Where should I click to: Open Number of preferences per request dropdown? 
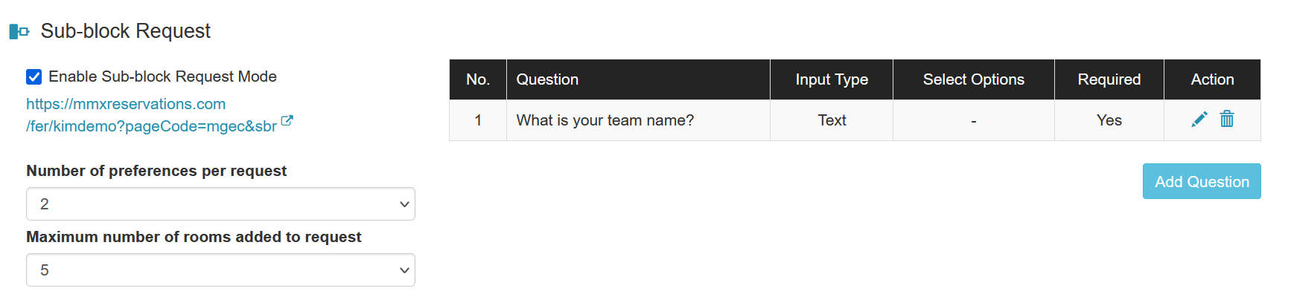point(220,204)
